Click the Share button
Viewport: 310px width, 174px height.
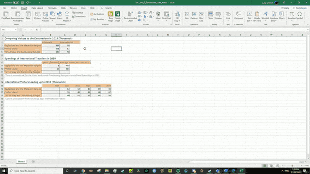(x=285, y=8)
